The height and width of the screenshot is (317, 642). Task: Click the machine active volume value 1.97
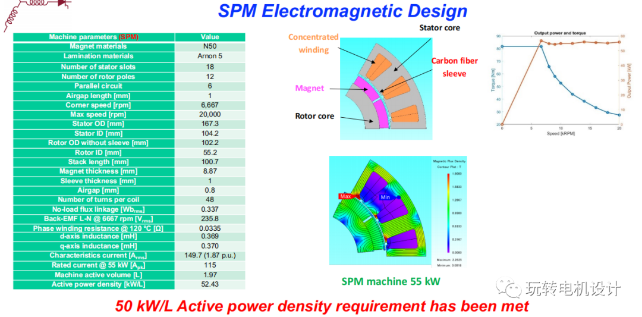[210, 275]
